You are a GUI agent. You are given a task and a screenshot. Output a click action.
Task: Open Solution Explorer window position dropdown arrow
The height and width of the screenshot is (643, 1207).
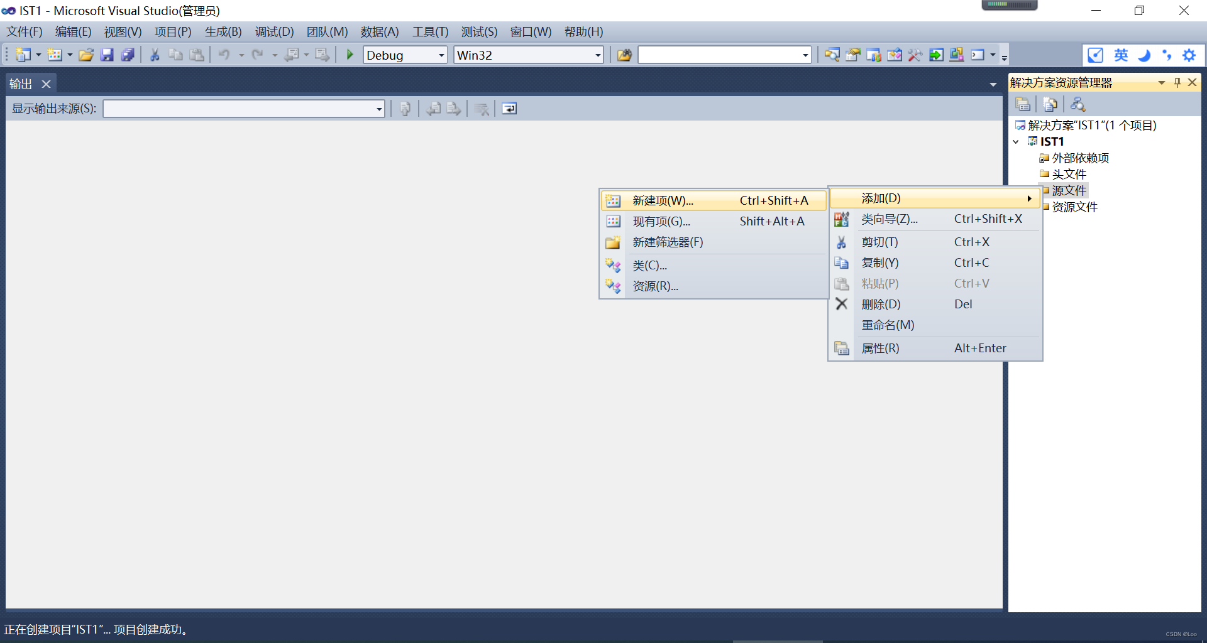click(1162, 82)
